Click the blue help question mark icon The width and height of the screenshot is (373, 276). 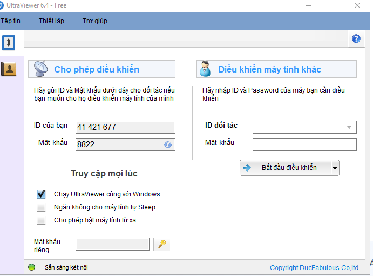pyautogui.click(x=356, y=38)
